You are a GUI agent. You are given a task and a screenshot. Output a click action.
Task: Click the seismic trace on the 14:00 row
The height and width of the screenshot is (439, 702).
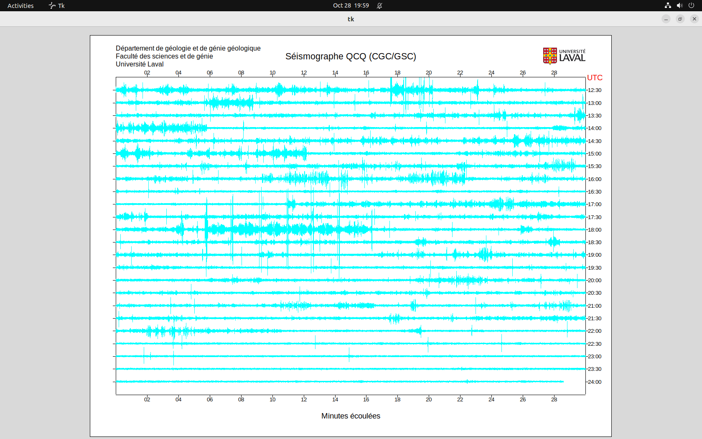351,128
